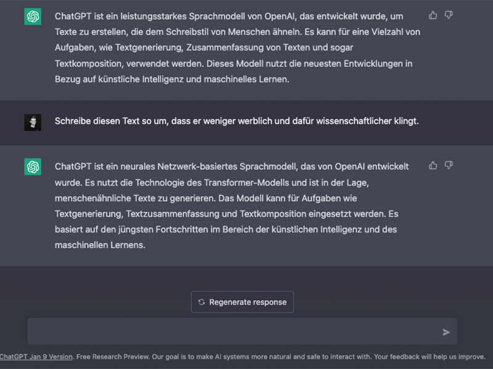Screen dimensions: 493x369
Task: Open the ChatGPT Jan 9 Version link
Action: (x=37, y=357)
